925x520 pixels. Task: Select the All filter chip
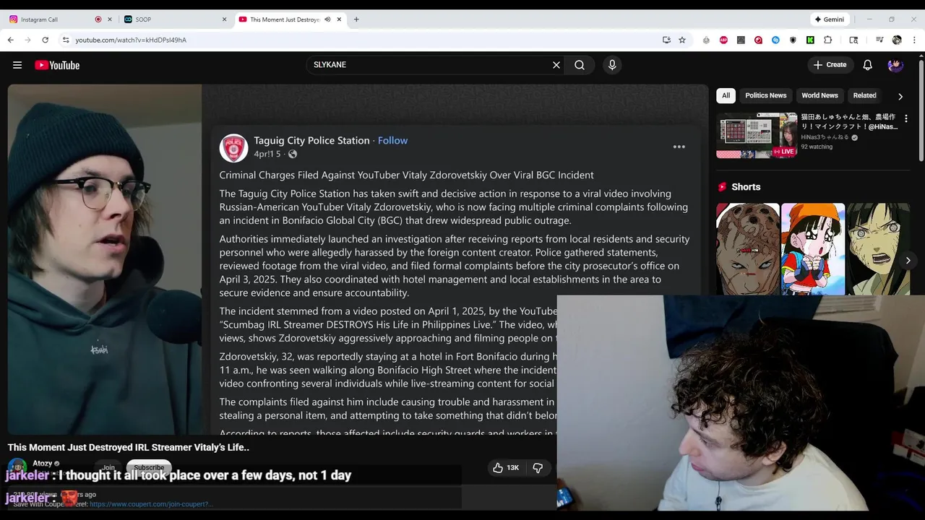[x=726, y=95]
